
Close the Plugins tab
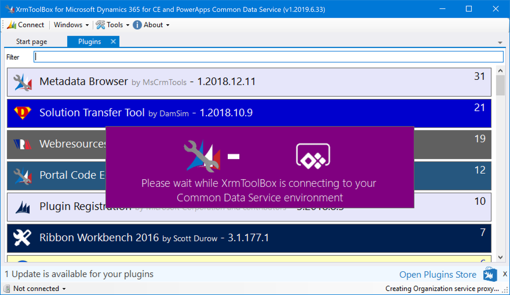[113, 42]
